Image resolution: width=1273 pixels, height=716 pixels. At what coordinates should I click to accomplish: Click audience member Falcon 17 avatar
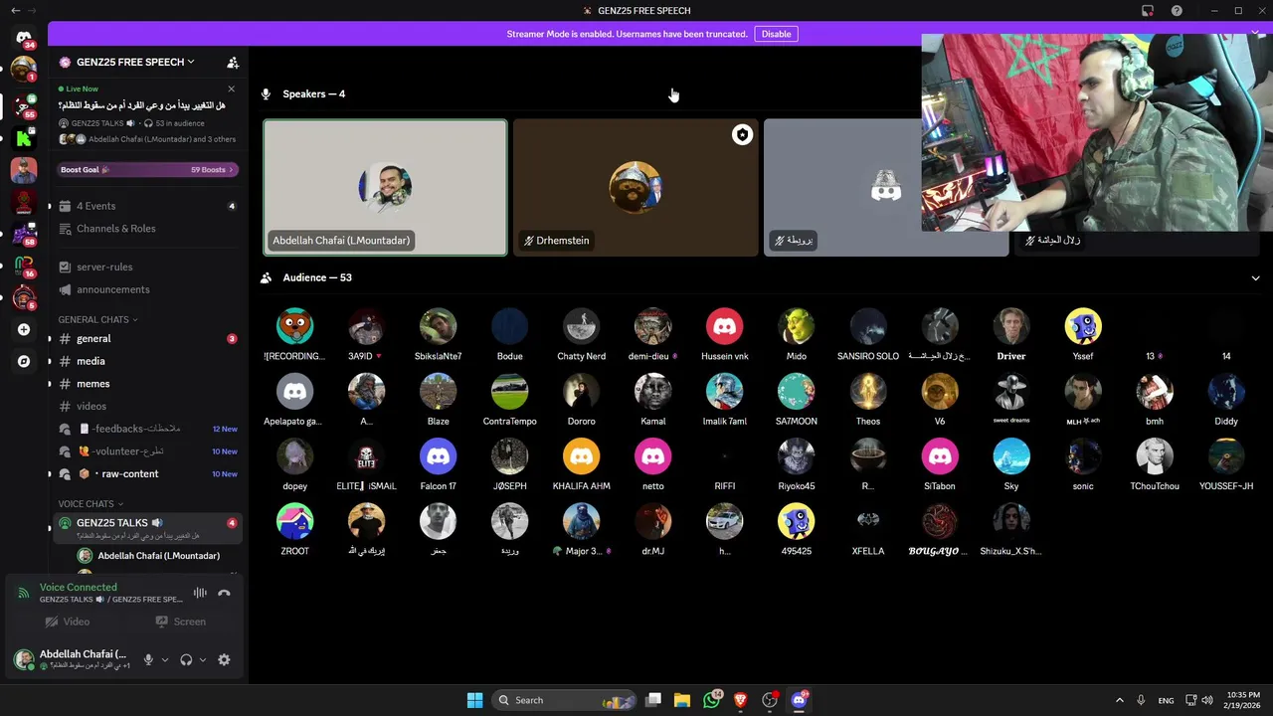point(438,456)
